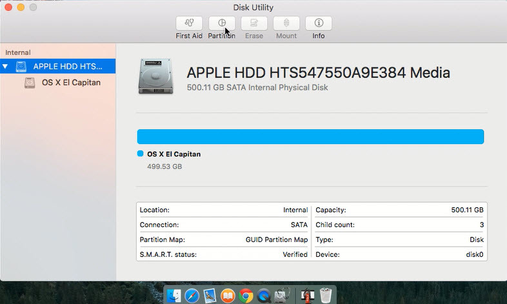
Task: Open Finder from the Dock
Action: [x=174, y=296]
